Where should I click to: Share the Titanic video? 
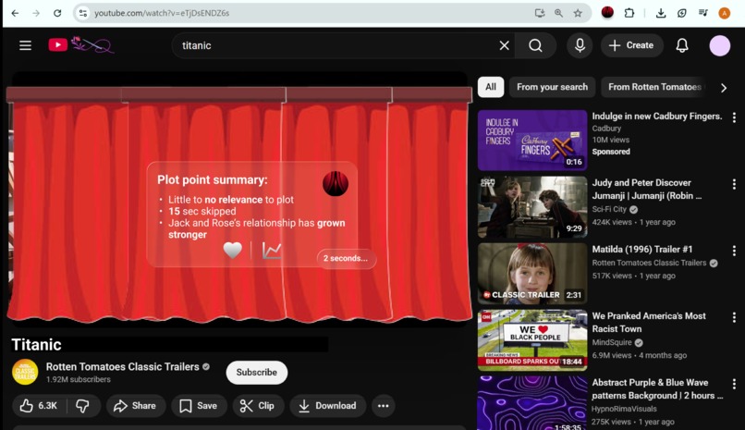point(135,406)
